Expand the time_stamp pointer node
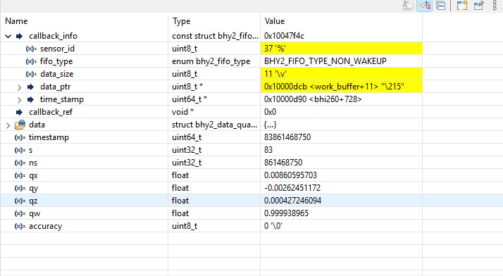Viewport: 503px width, 276px height. [19, 100]
